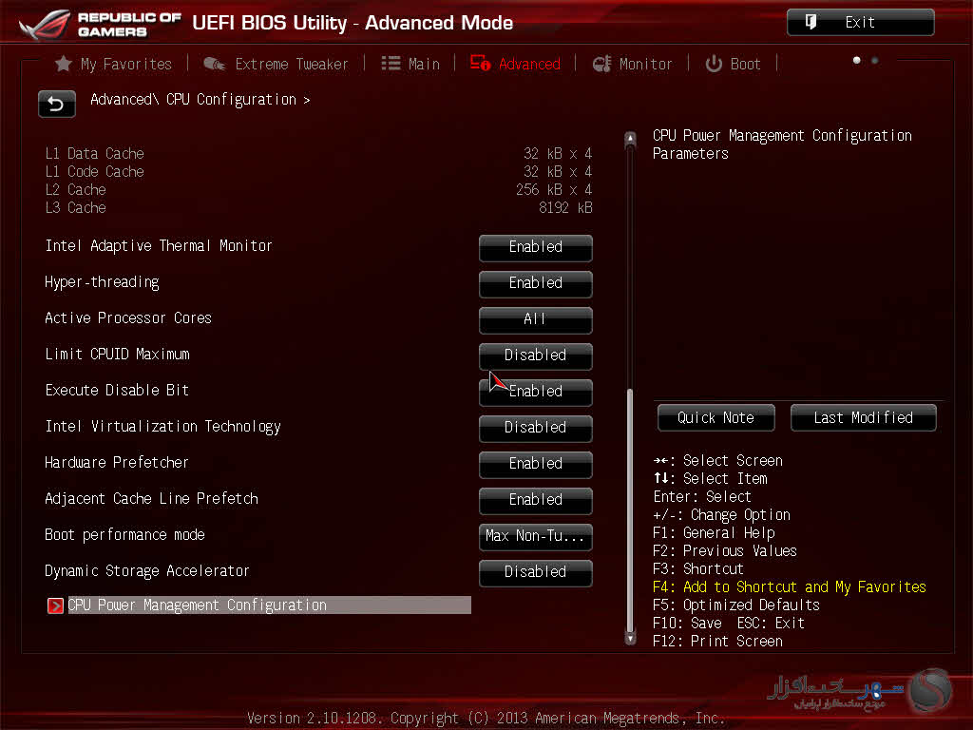This screenshot has width=973, height=730.
Task: Click the scrollbar up arrow
Action: 629,140
